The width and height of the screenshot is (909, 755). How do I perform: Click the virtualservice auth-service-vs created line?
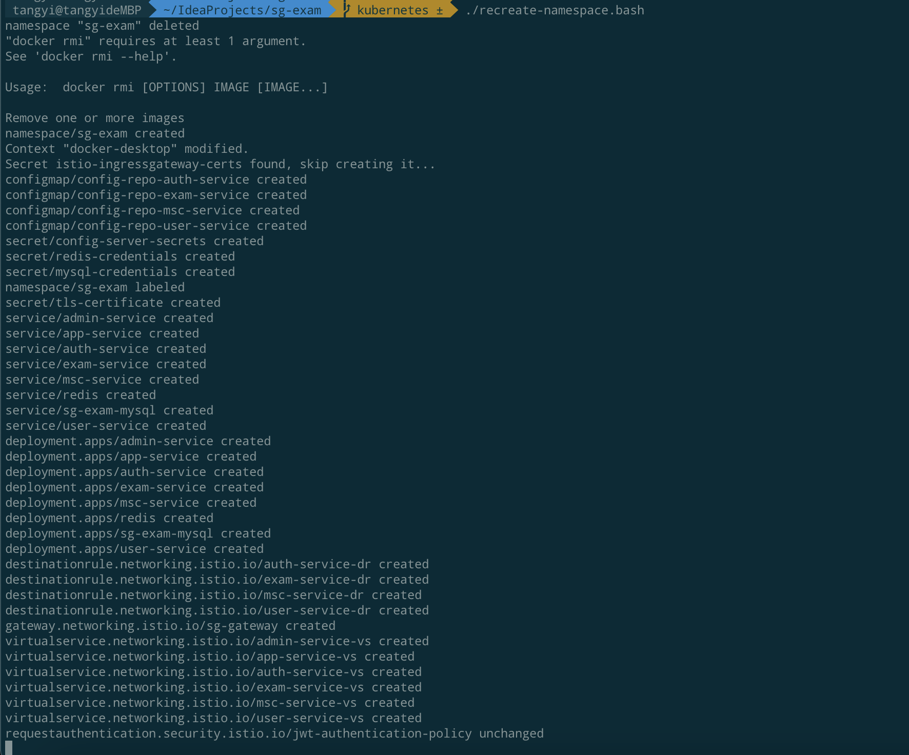pos(213,672)
